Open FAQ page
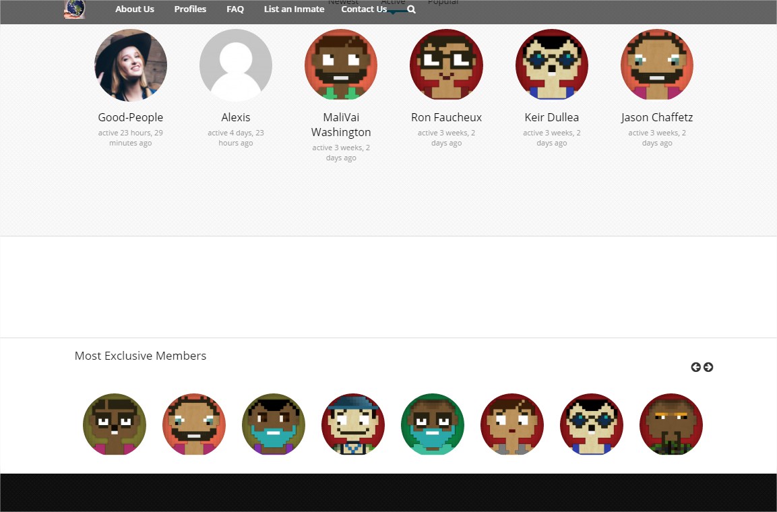 click(235, 9)
